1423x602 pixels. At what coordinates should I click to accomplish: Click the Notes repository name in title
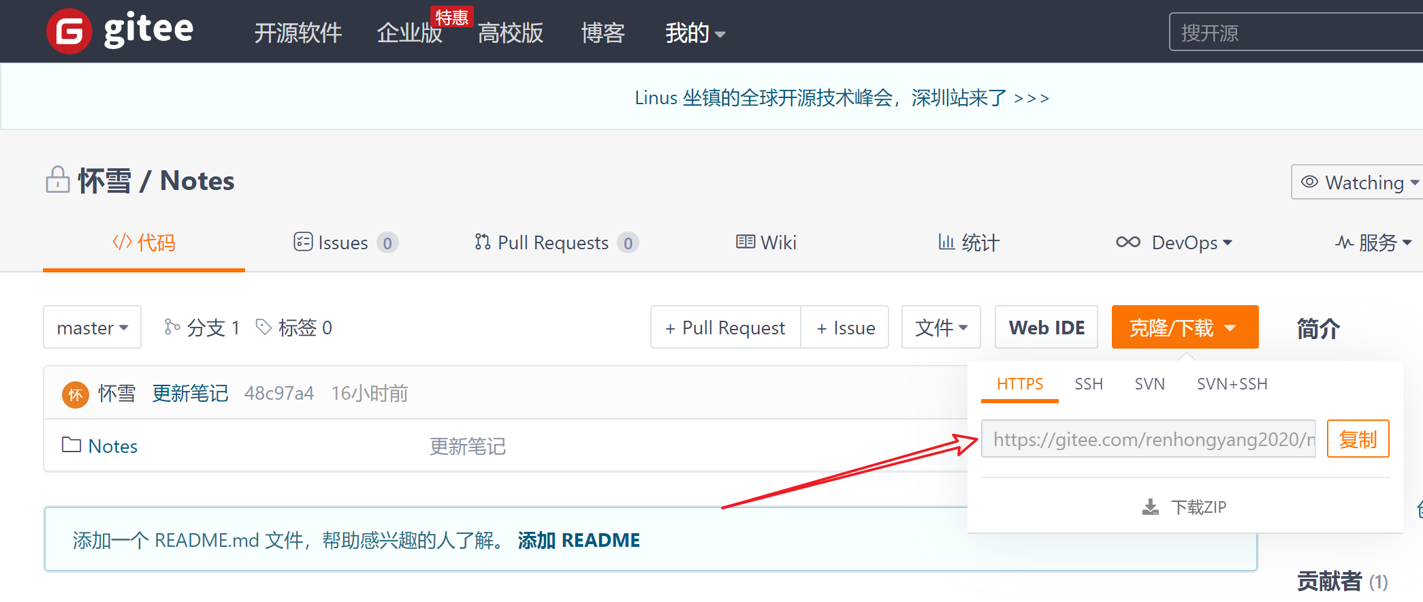[197, 181]
